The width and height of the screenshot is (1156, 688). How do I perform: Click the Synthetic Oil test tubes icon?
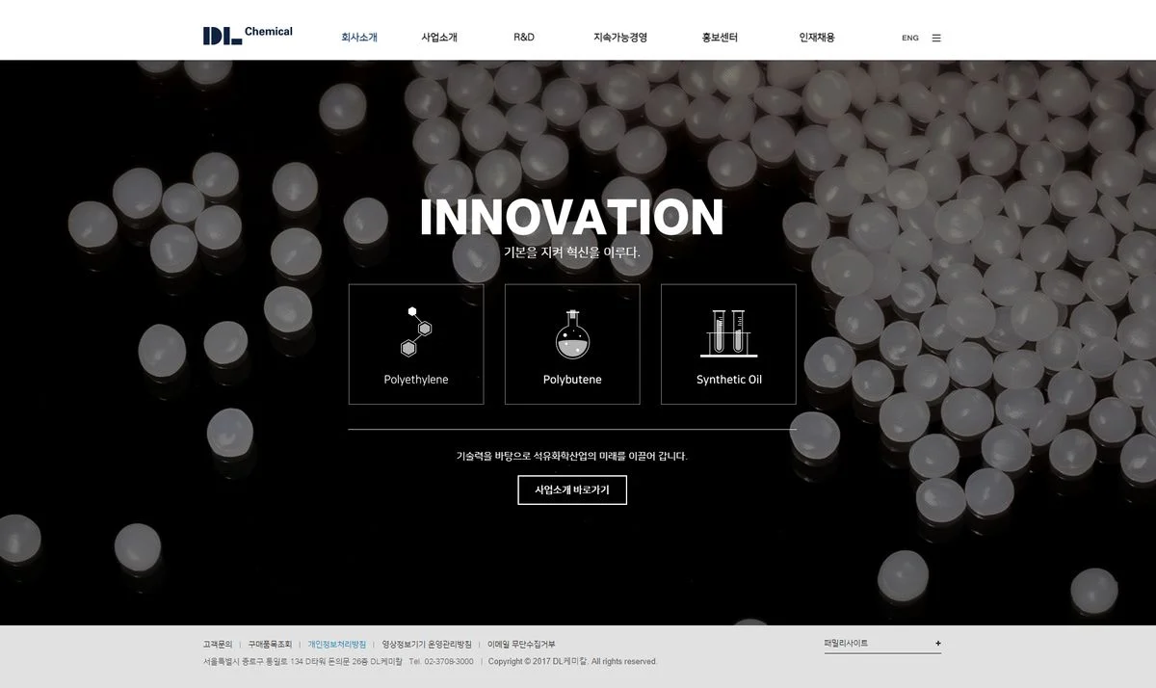pyautogui.click(x=728, y=333)
